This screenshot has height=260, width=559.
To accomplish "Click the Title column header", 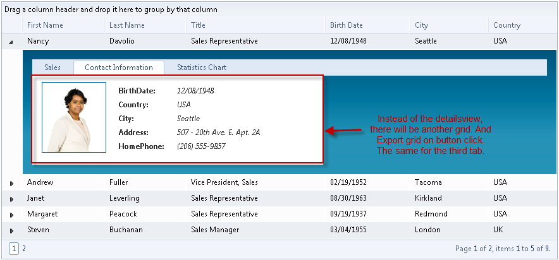I will 199,25.
